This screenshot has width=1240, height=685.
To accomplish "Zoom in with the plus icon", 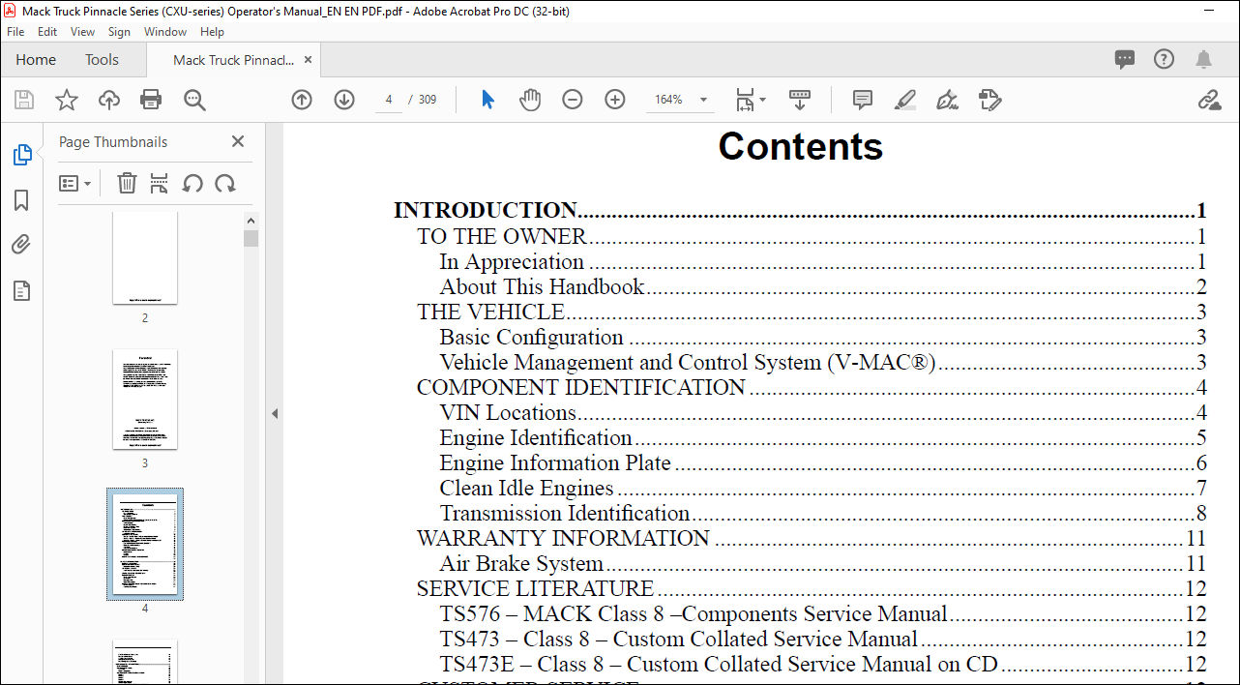I will (615, 100).
